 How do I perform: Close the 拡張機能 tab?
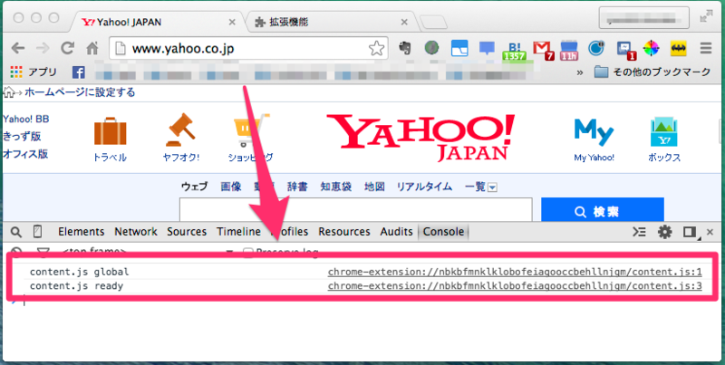(x=404, y=22)
